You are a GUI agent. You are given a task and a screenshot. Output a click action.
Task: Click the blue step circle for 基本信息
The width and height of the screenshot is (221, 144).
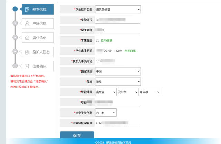15,9
